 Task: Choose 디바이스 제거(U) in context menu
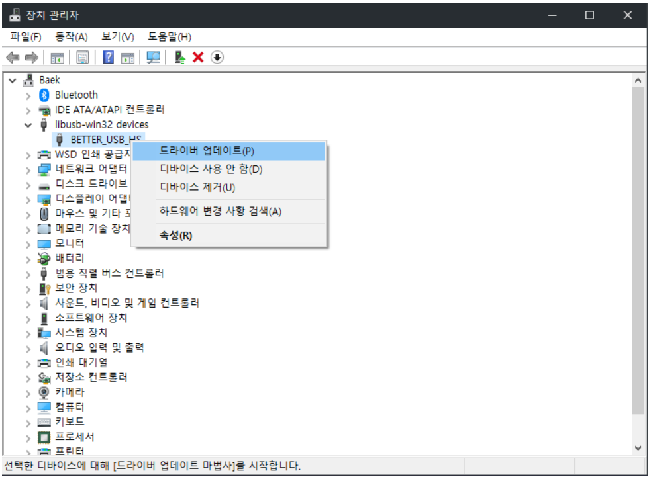pos(228,187)
